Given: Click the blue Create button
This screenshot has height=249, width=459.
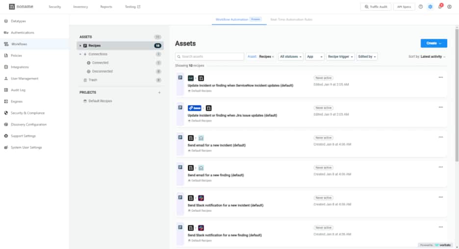Looking at the screenshot, I should pos(433,43).
